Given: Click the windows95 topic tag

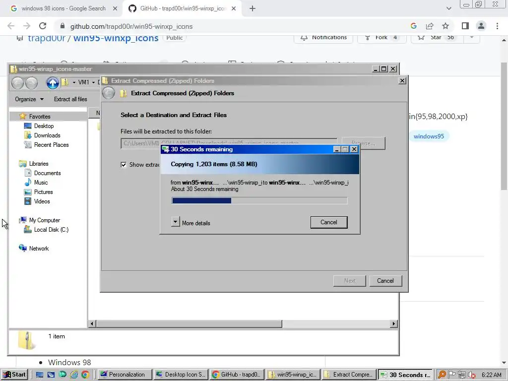Looking at the screenshot, I should [x=429, y=136].
